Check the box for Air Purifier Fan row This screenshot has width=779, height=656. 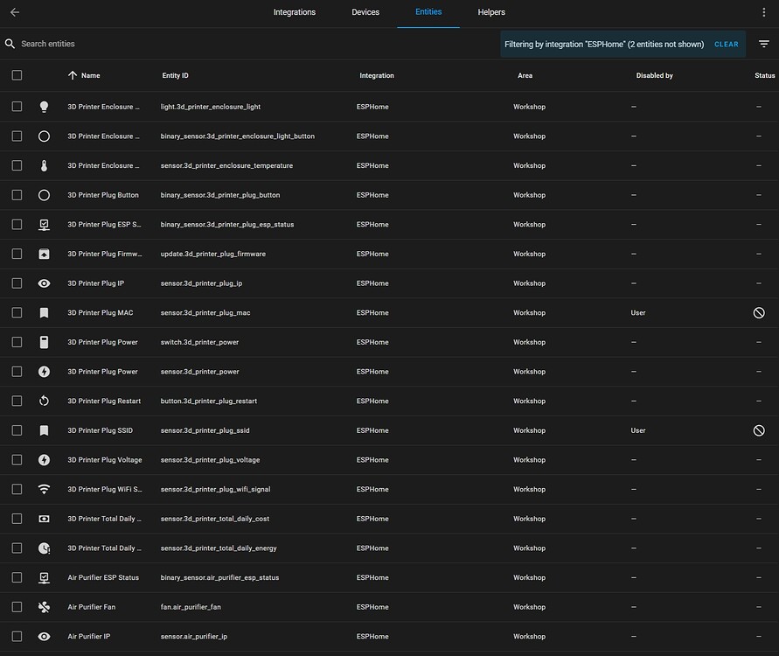coord(17,607)
